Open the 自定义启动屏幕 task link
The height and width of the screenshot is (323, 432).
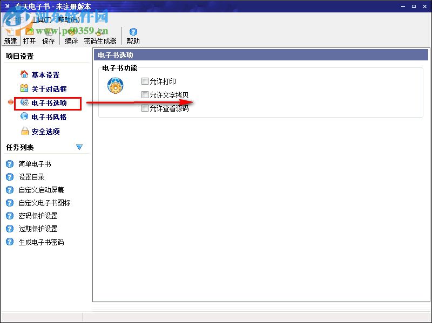pyautogui.click(x=42, y=190)
